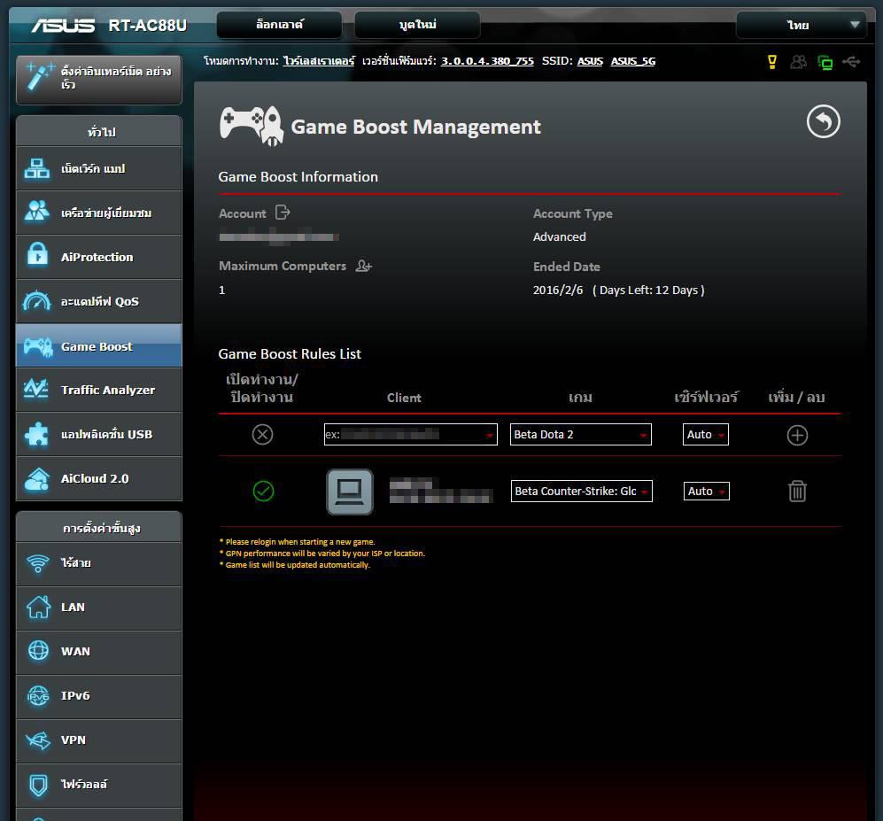The image size is (883, 821).
Task: Click the AiCloud 2.0 cloud icon
Action: point(37,479)
